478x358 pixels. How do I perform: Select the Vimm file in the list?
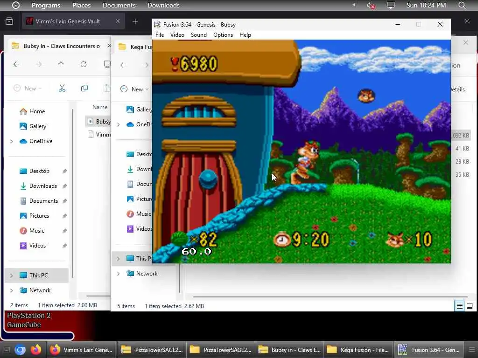click(99, 135)
